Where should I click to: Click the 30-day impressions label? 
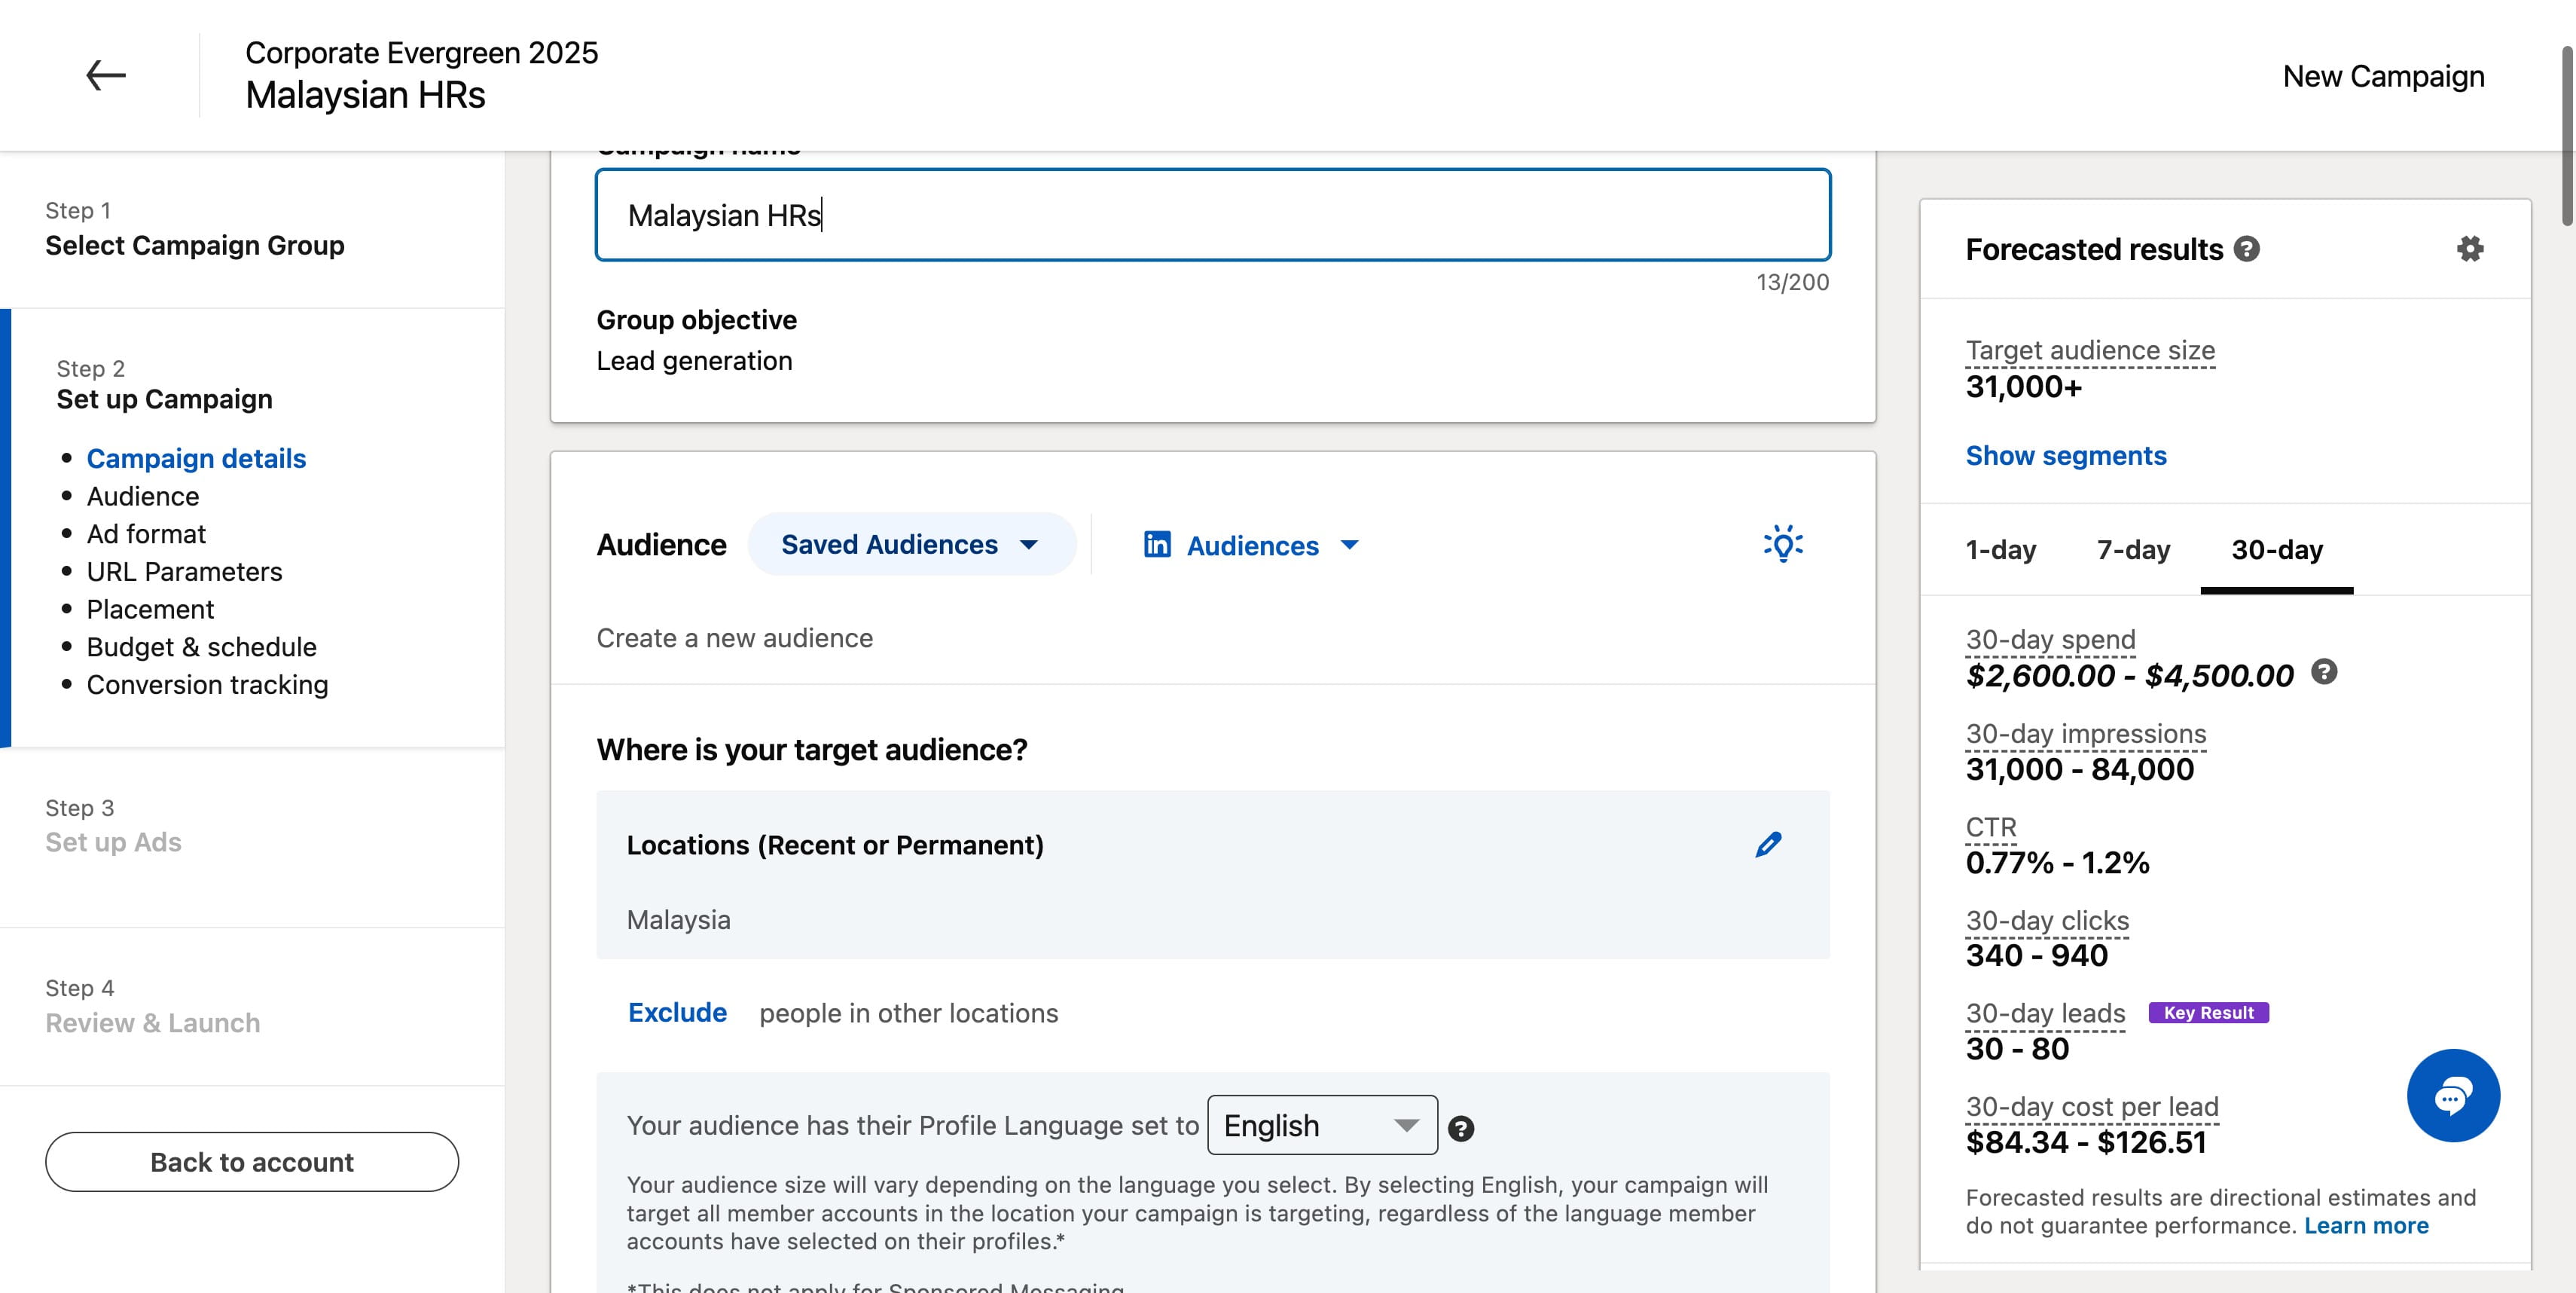point(2085,733)
